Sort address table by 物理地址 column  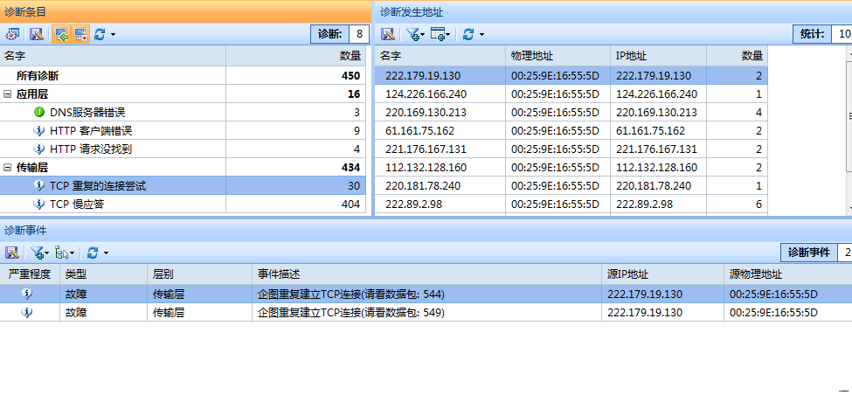(558, 55)
